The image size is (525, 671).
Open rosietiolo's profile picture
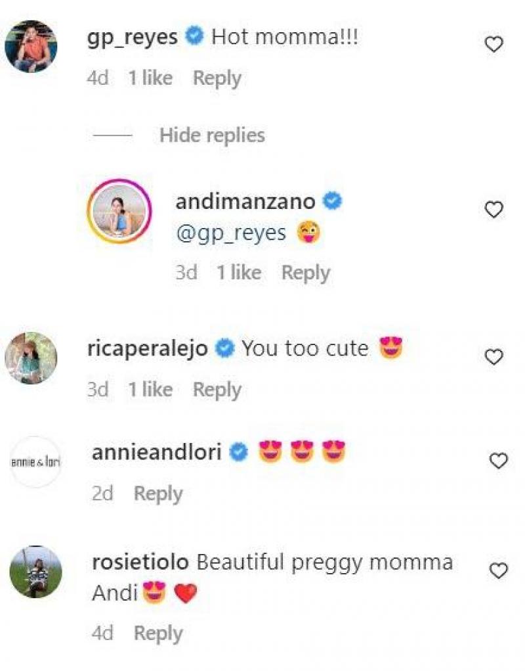point(36,572)
